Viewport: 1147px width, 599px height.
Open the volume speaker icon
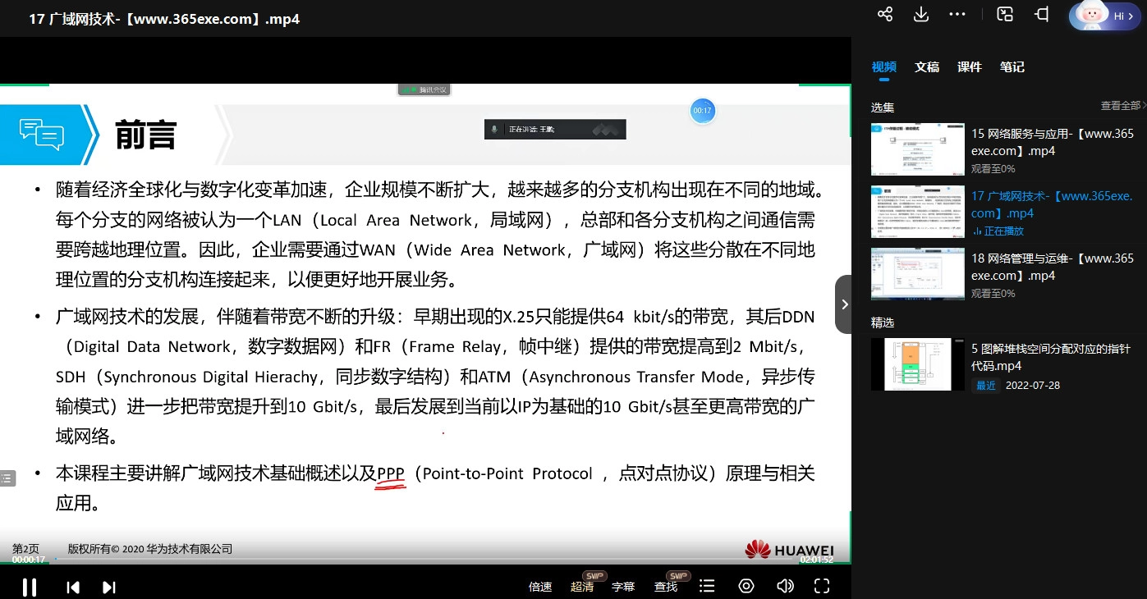pyautogui.click(x=785, y=586)
